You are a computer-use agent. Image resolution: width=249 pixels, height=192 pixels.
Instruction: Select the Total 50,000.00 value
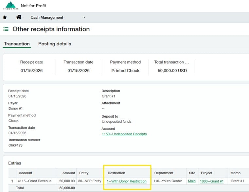pos(67,188)
